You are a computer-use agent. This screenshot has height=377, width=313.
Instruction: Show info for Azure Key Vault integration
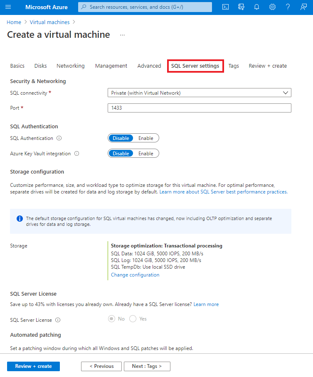(x=76, y=154)
